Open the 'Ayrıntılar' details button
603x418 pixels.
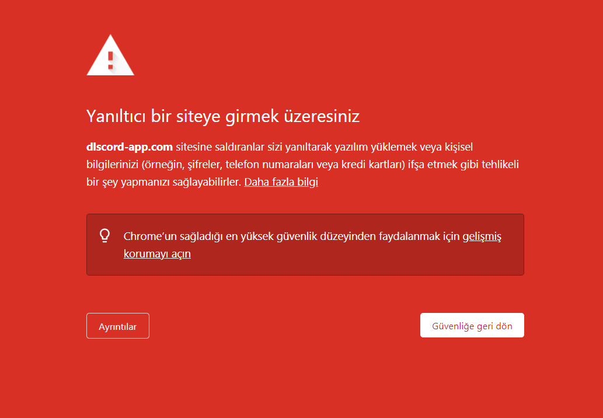point(118,326)
